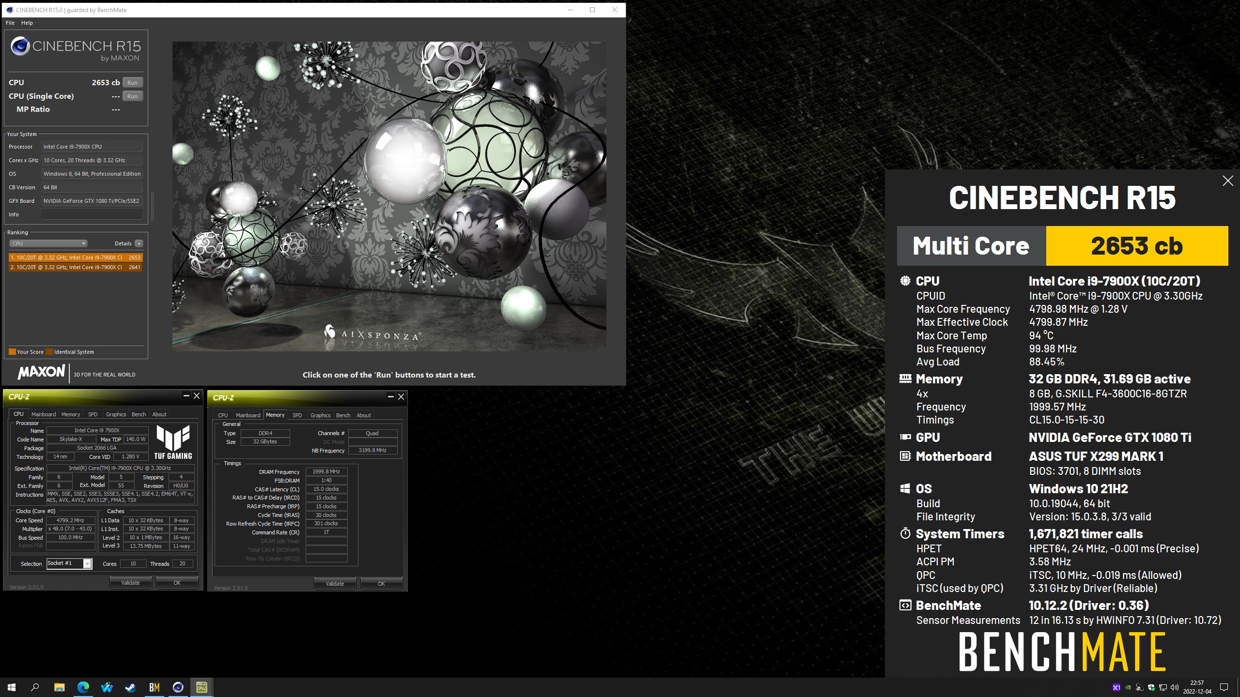Open SPD tab in right CPU-Z
This screenshot has width=1240, height=697.
pos(297,415)
